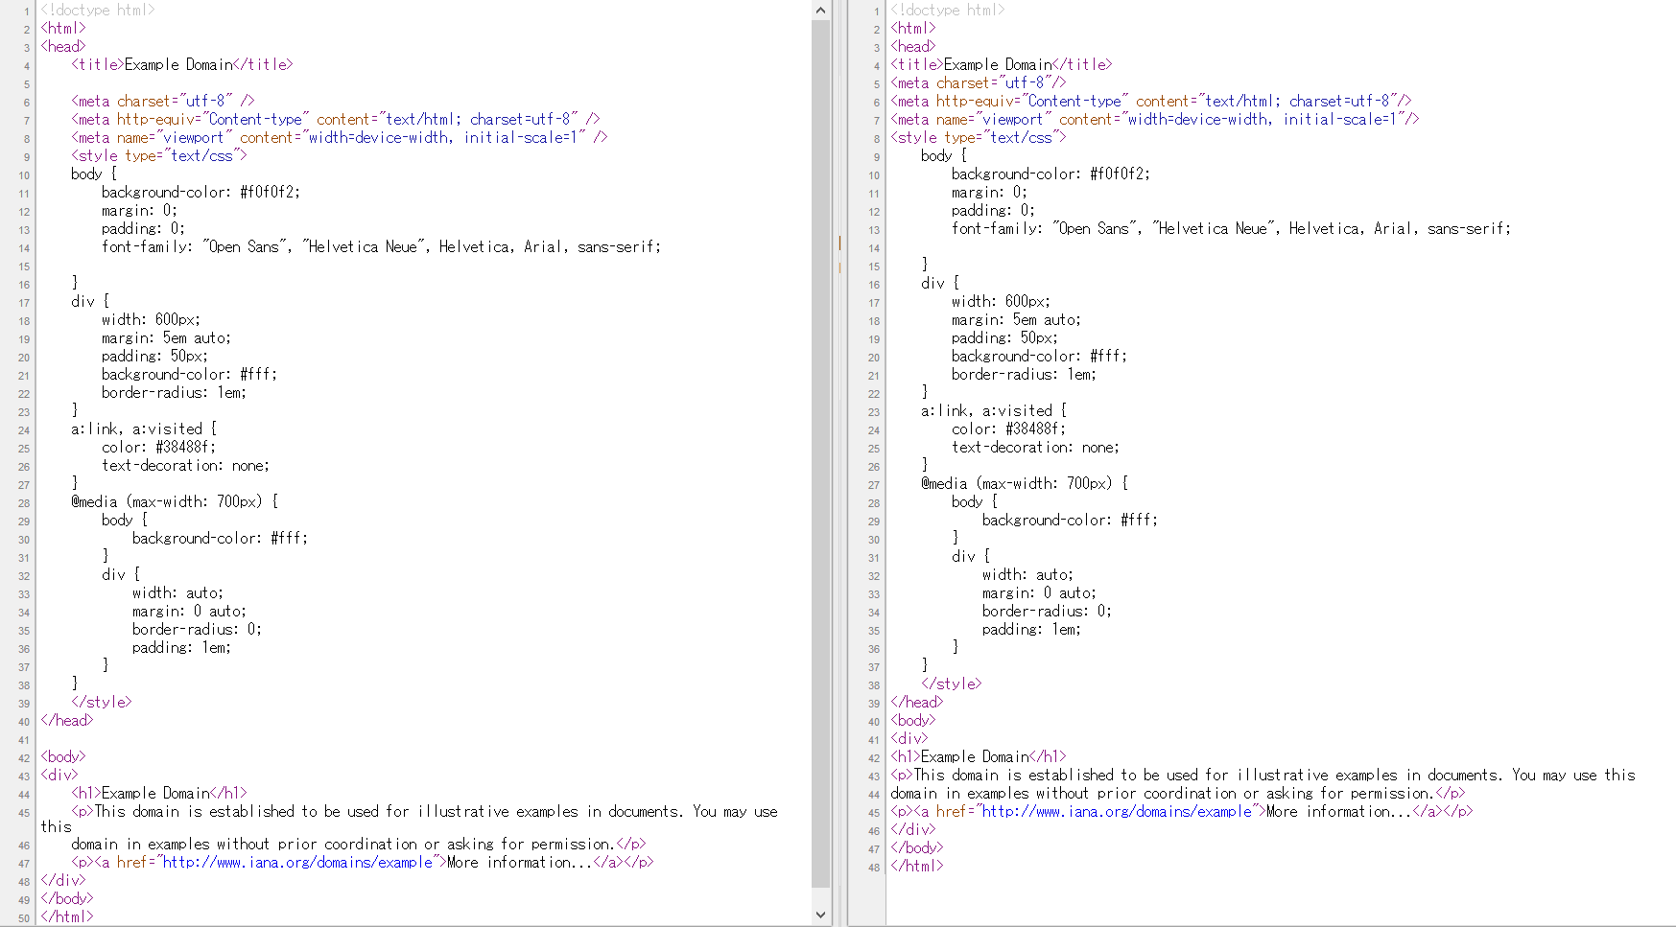The width and height of the screenshot is (1676, 927).
Task: Click 'color: #38488f;' in the right pane
Action: coord(1009,429)
